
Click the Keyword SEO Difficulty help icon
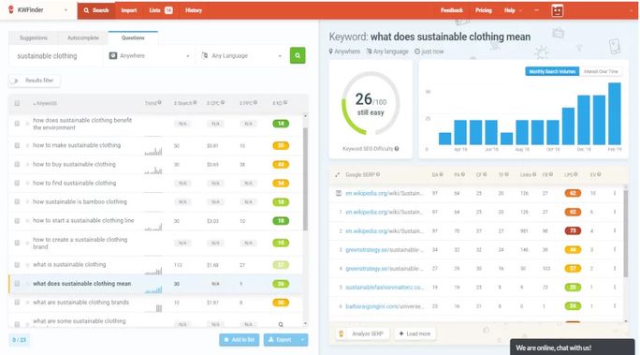[397, 149]
